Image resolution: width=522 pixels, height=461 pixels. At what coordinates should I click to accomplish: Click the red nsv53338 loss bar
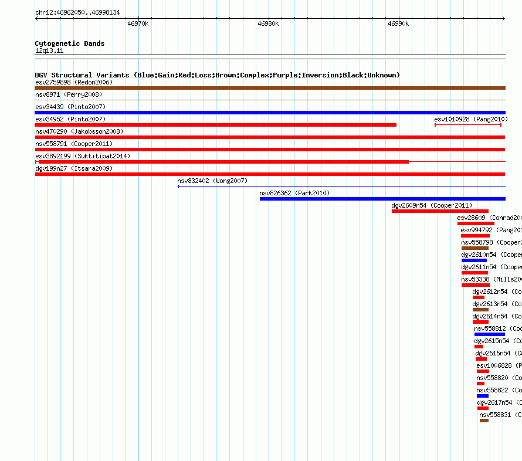(476, 285)
